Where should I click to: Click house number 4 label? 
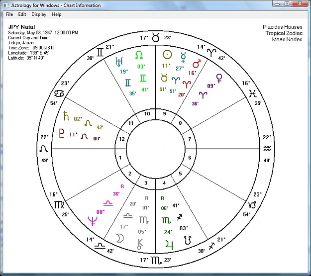click(164, 183)
